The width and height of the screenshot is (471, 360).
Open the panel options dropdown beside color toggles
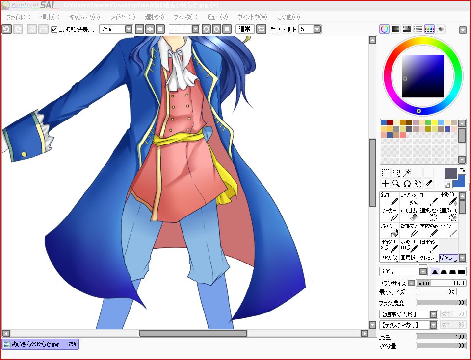point(463,30)
